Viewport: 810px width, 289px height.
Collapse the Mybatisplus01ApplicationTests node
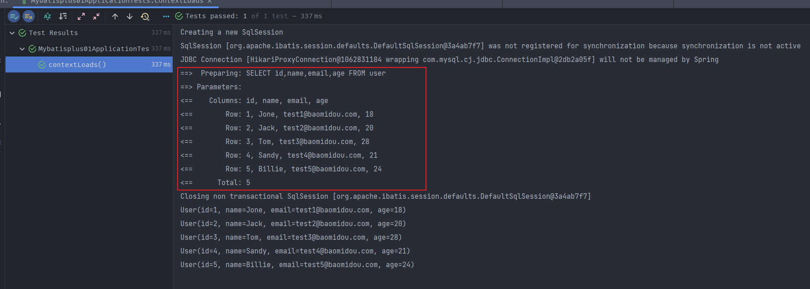coord(22,49)
